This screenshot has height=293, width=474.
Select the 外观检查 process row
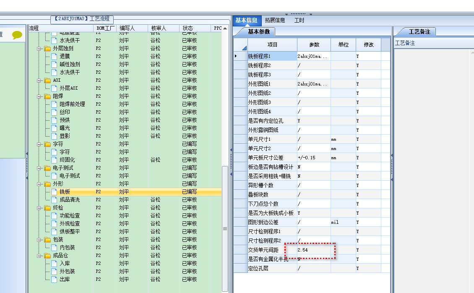pyautogui.click(x=125, y=224)
